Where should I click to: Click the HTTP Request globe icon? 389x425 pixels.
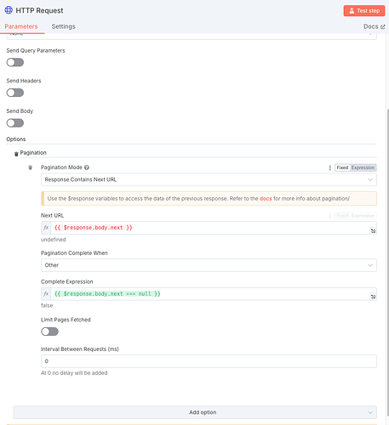click(x=9, y=10)
